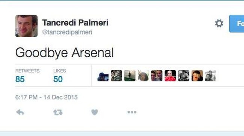Image resolution: width=244 pixels, height=136 pixels.
Task: Retweet the Goodbye Arsenal tweet
Action: [58, 112]
